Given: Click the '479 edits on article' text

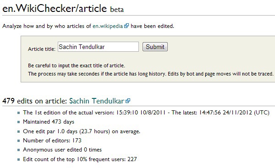Looking at the screenshot, I should pos(34,101).
